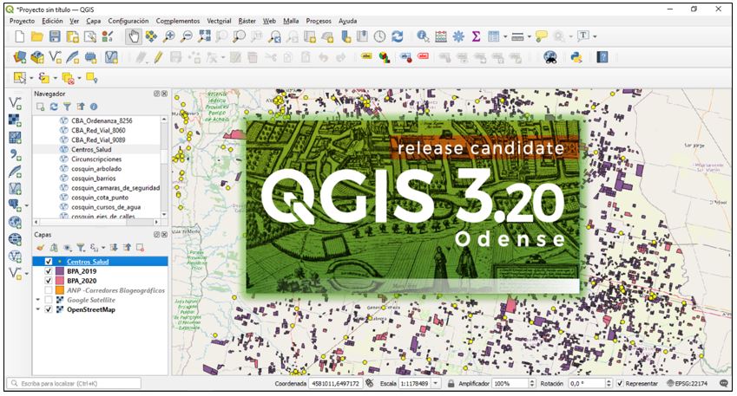
Task: Zoom to full extent icon
Action: 205,36
